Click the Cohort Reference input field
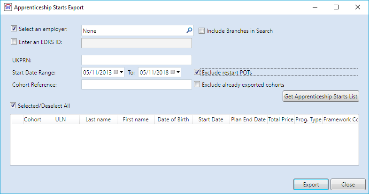 pos(136,84)
